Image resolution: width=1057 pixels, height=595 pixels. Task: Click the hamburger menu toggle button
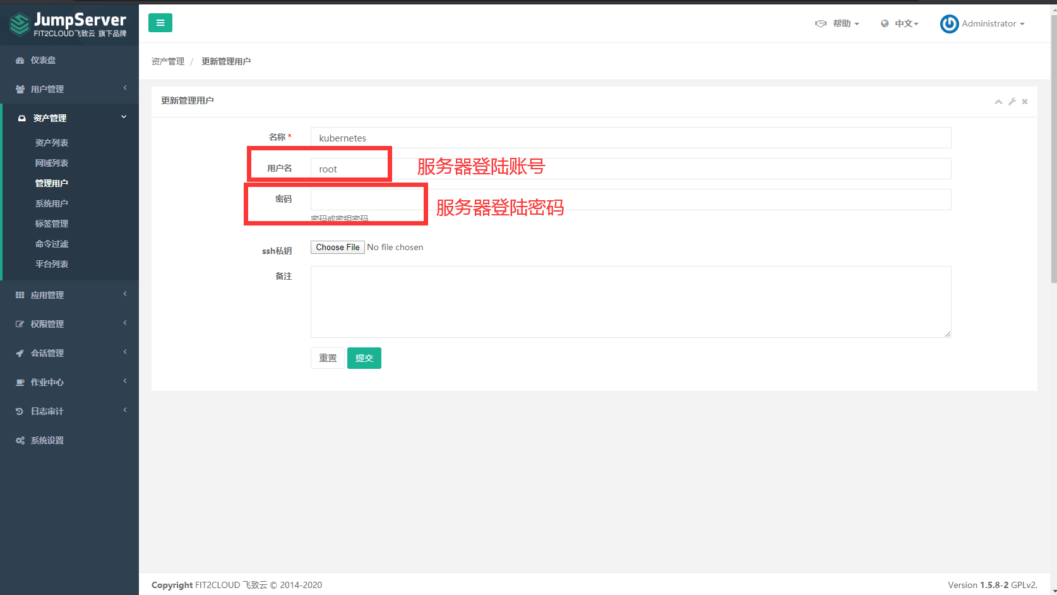point(160,23)
